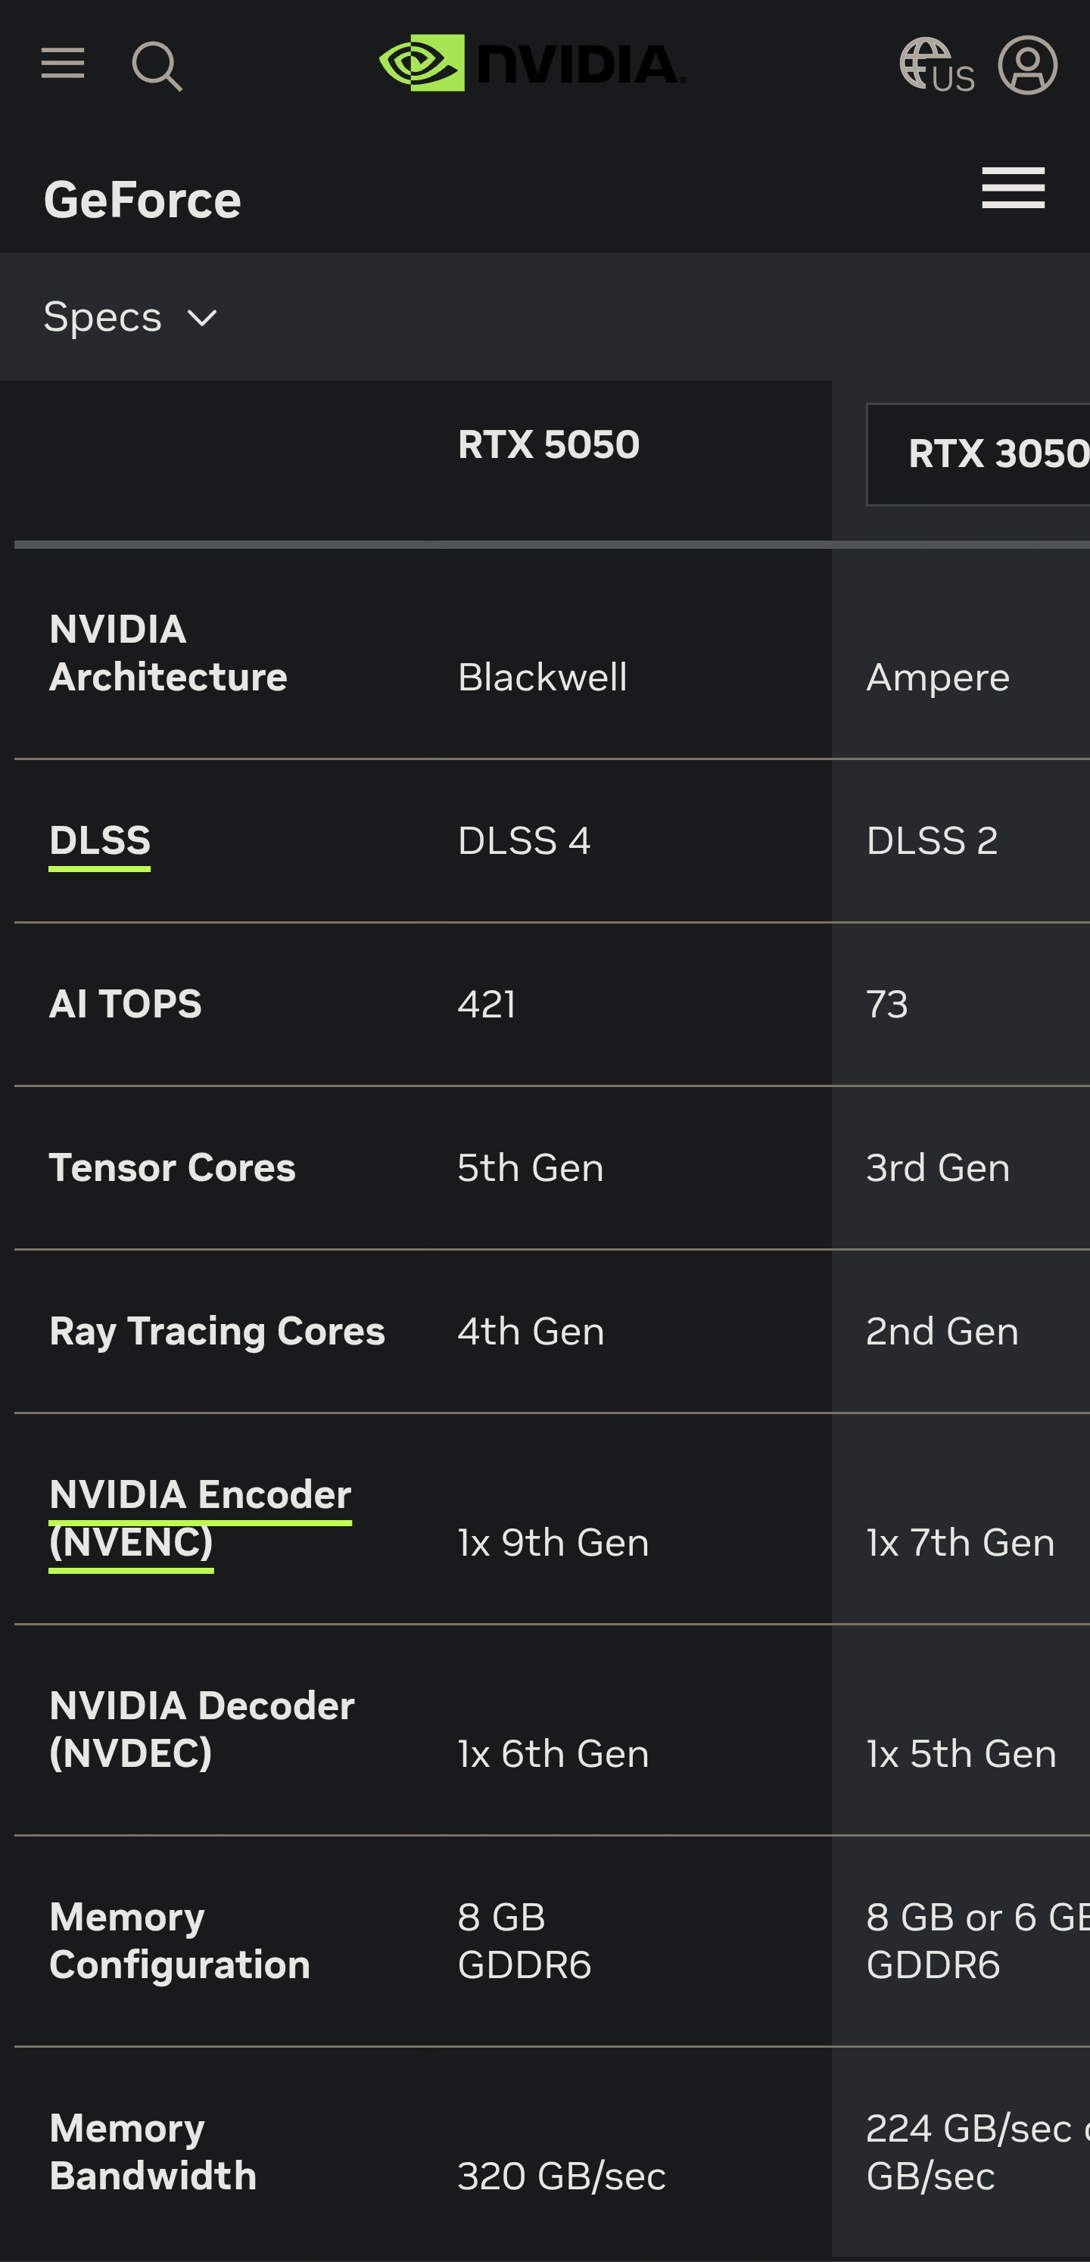Follow the NVIDIA Encoder (NVENC) link
This screenshot has width=1090, height=2262.
201,1519
